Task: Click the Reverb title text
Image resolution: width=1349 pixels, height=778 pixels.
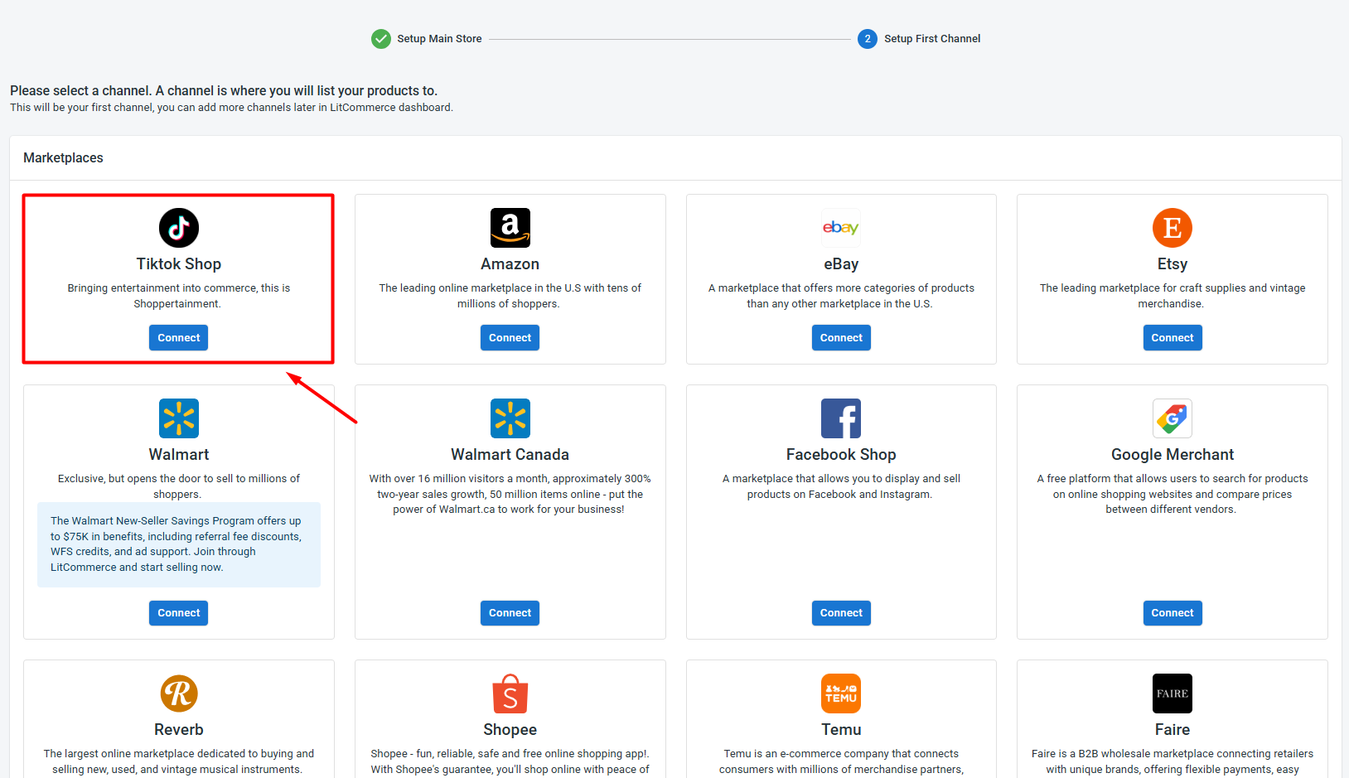Action: tap(179, 730)
